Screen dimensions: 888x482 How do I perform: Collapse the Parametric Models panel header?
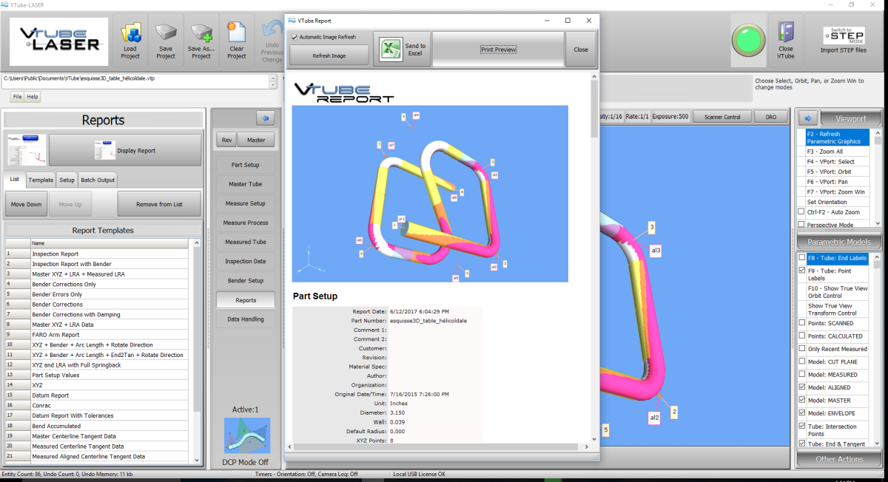click(x=839, y=242)
